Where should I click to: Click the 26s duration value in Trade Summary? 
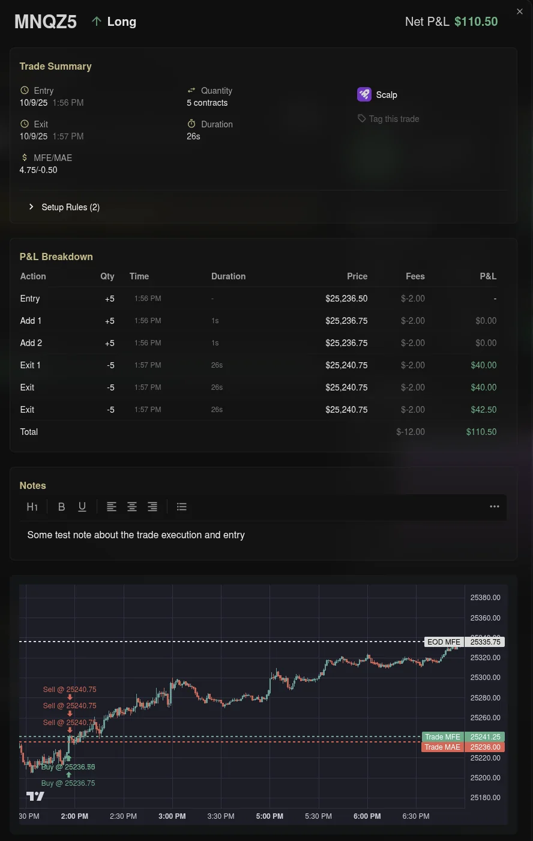(x=193, y=136)
